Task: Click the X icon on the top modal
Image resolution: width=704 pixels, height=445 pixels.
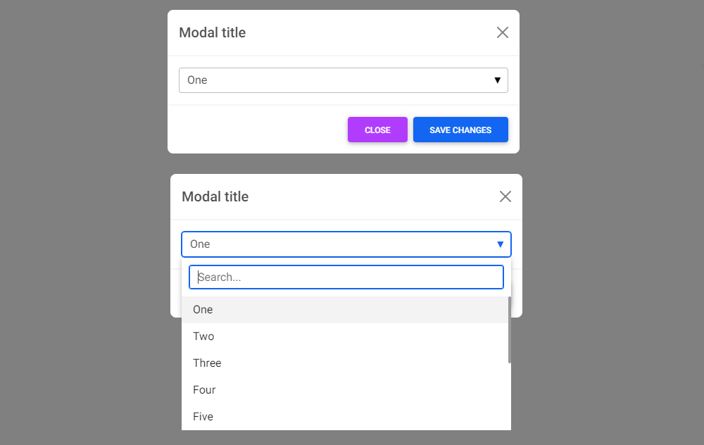Action: point(502,32)
